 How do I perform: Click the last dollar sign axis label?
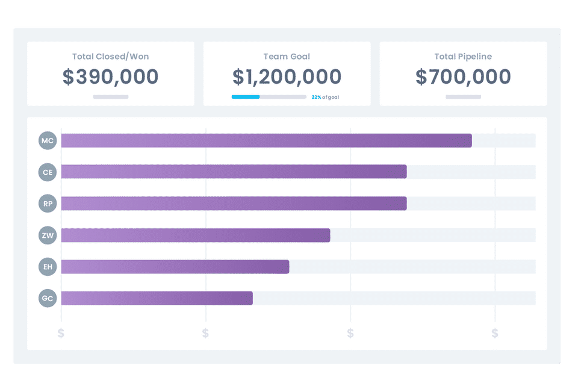(x=495, y=333)
